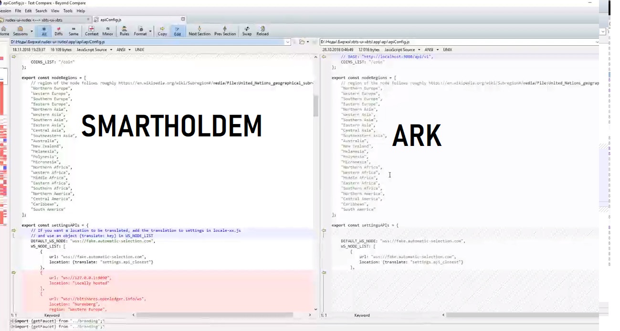
Task: Click the left DEFAULT_WS_NODE line
Action: [x=93, y=241]
